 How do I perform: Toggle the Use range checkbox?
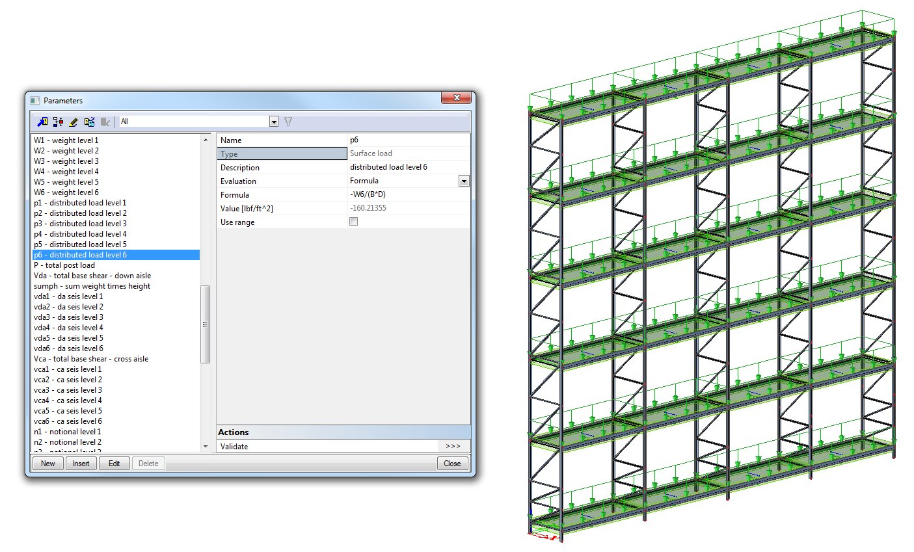(354, 222)
